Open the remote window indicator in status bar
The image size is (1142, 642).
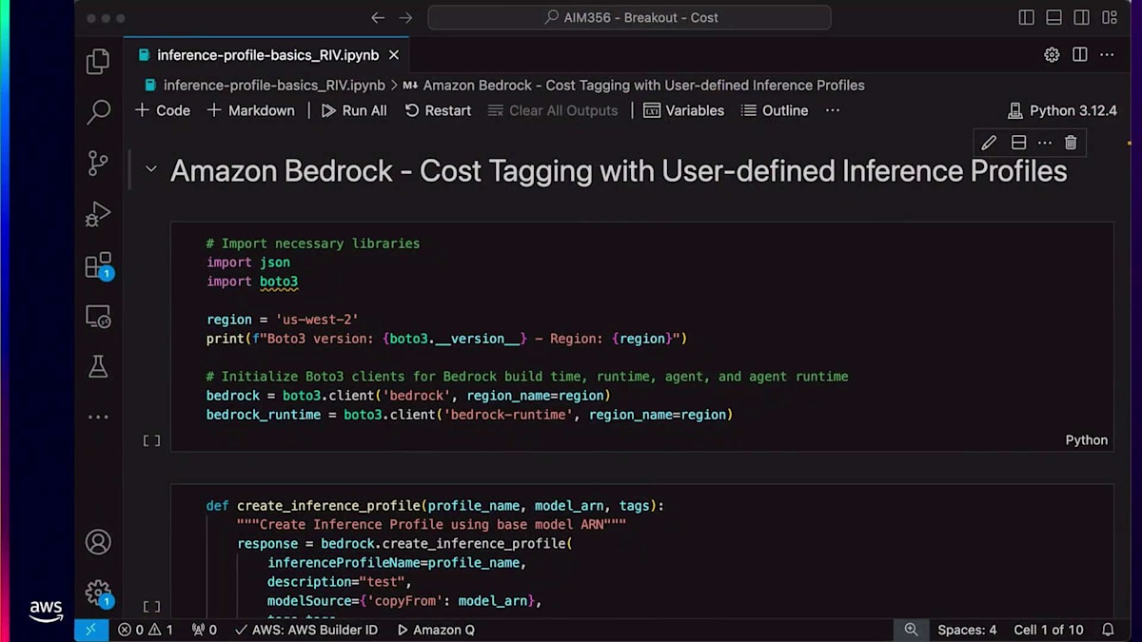point(91,630)
